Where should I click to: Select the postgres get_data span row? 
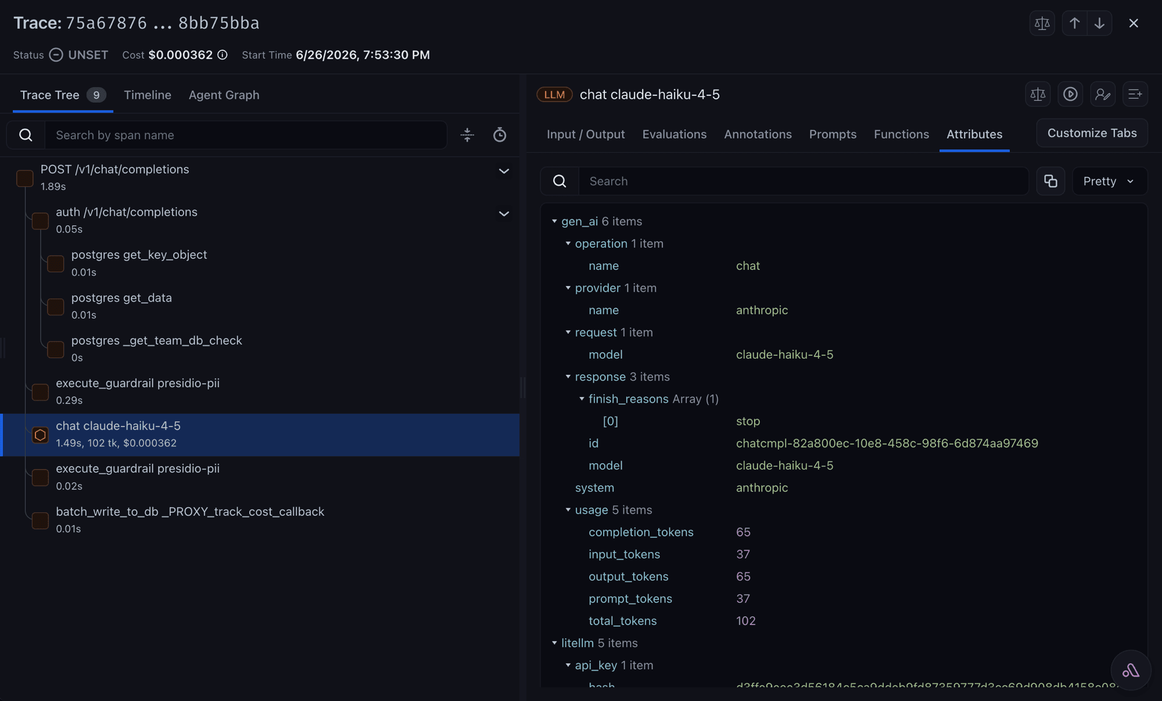(260, 306)
